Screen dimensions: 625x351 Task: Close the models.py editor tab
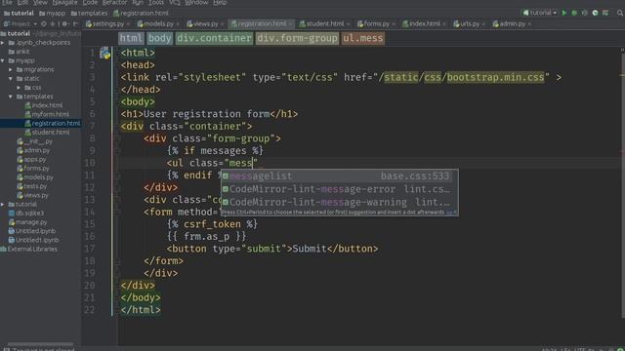[178, 24]
